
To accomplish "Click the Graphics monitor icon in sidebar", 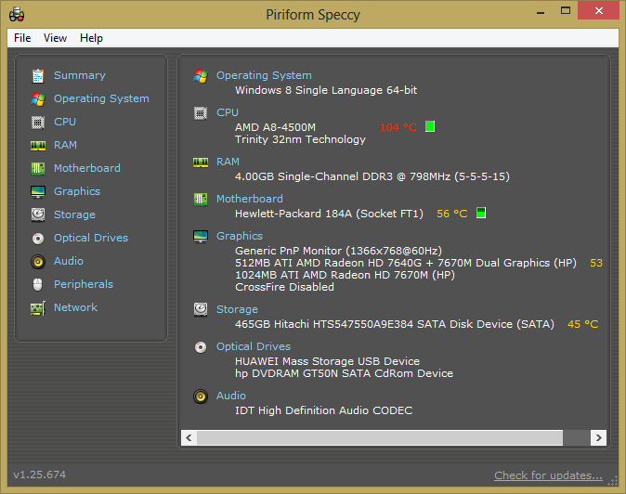I will 38,191.
